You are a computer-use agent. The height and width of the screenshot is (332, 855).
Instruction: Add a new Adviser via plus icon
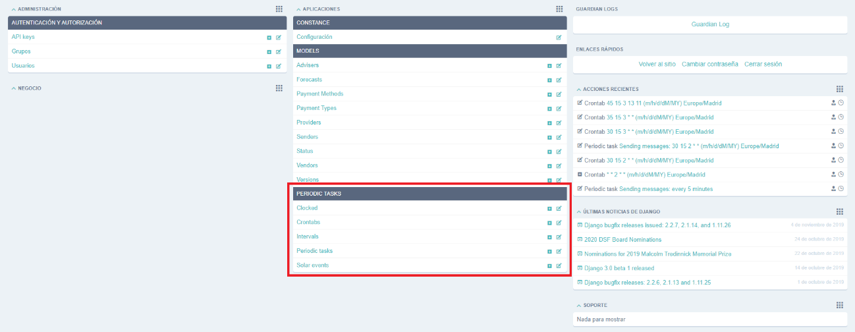click(x=549, y=66)
